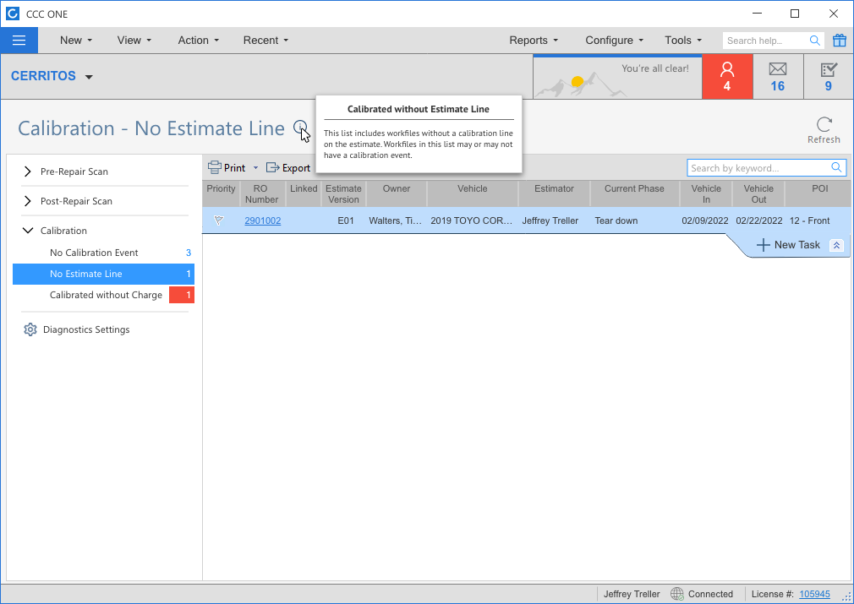Sort by Linked column header
Screen dimensions: 854x604
[x=304, y=193]
